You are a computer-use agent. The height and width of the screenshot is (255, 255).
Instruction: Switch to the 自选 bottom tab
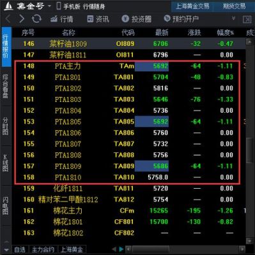pos(20,250)
